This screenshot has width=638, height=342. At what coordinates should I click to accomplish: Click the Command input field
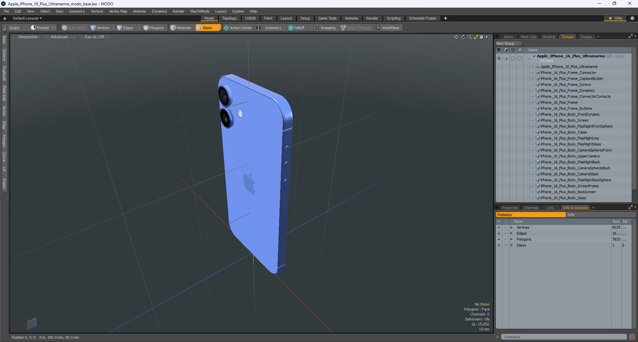(x=564, y=337)
